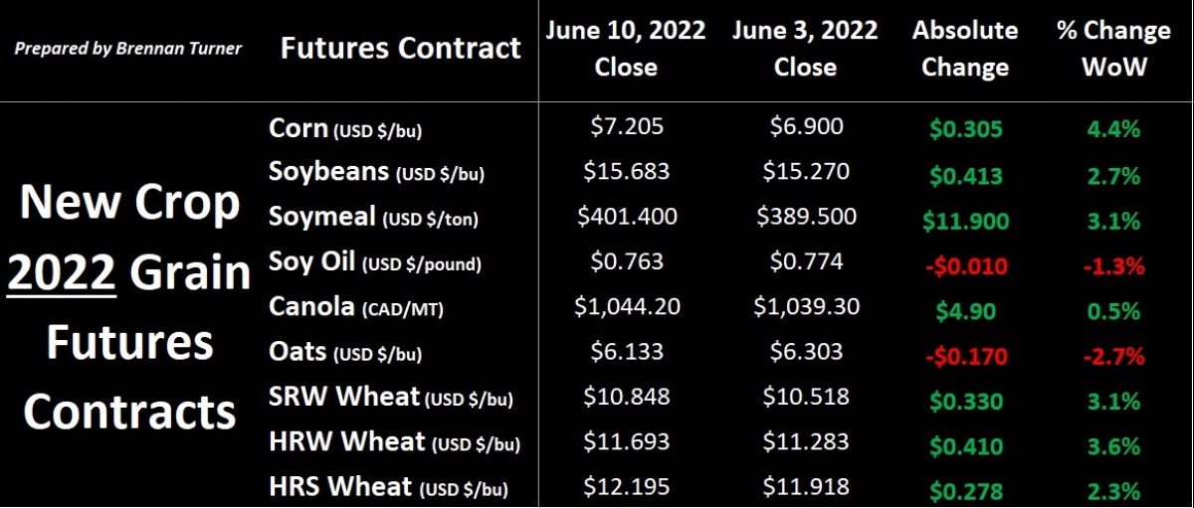Click the Canola $1,039.30 June 3 value

[x=805, y=307]
